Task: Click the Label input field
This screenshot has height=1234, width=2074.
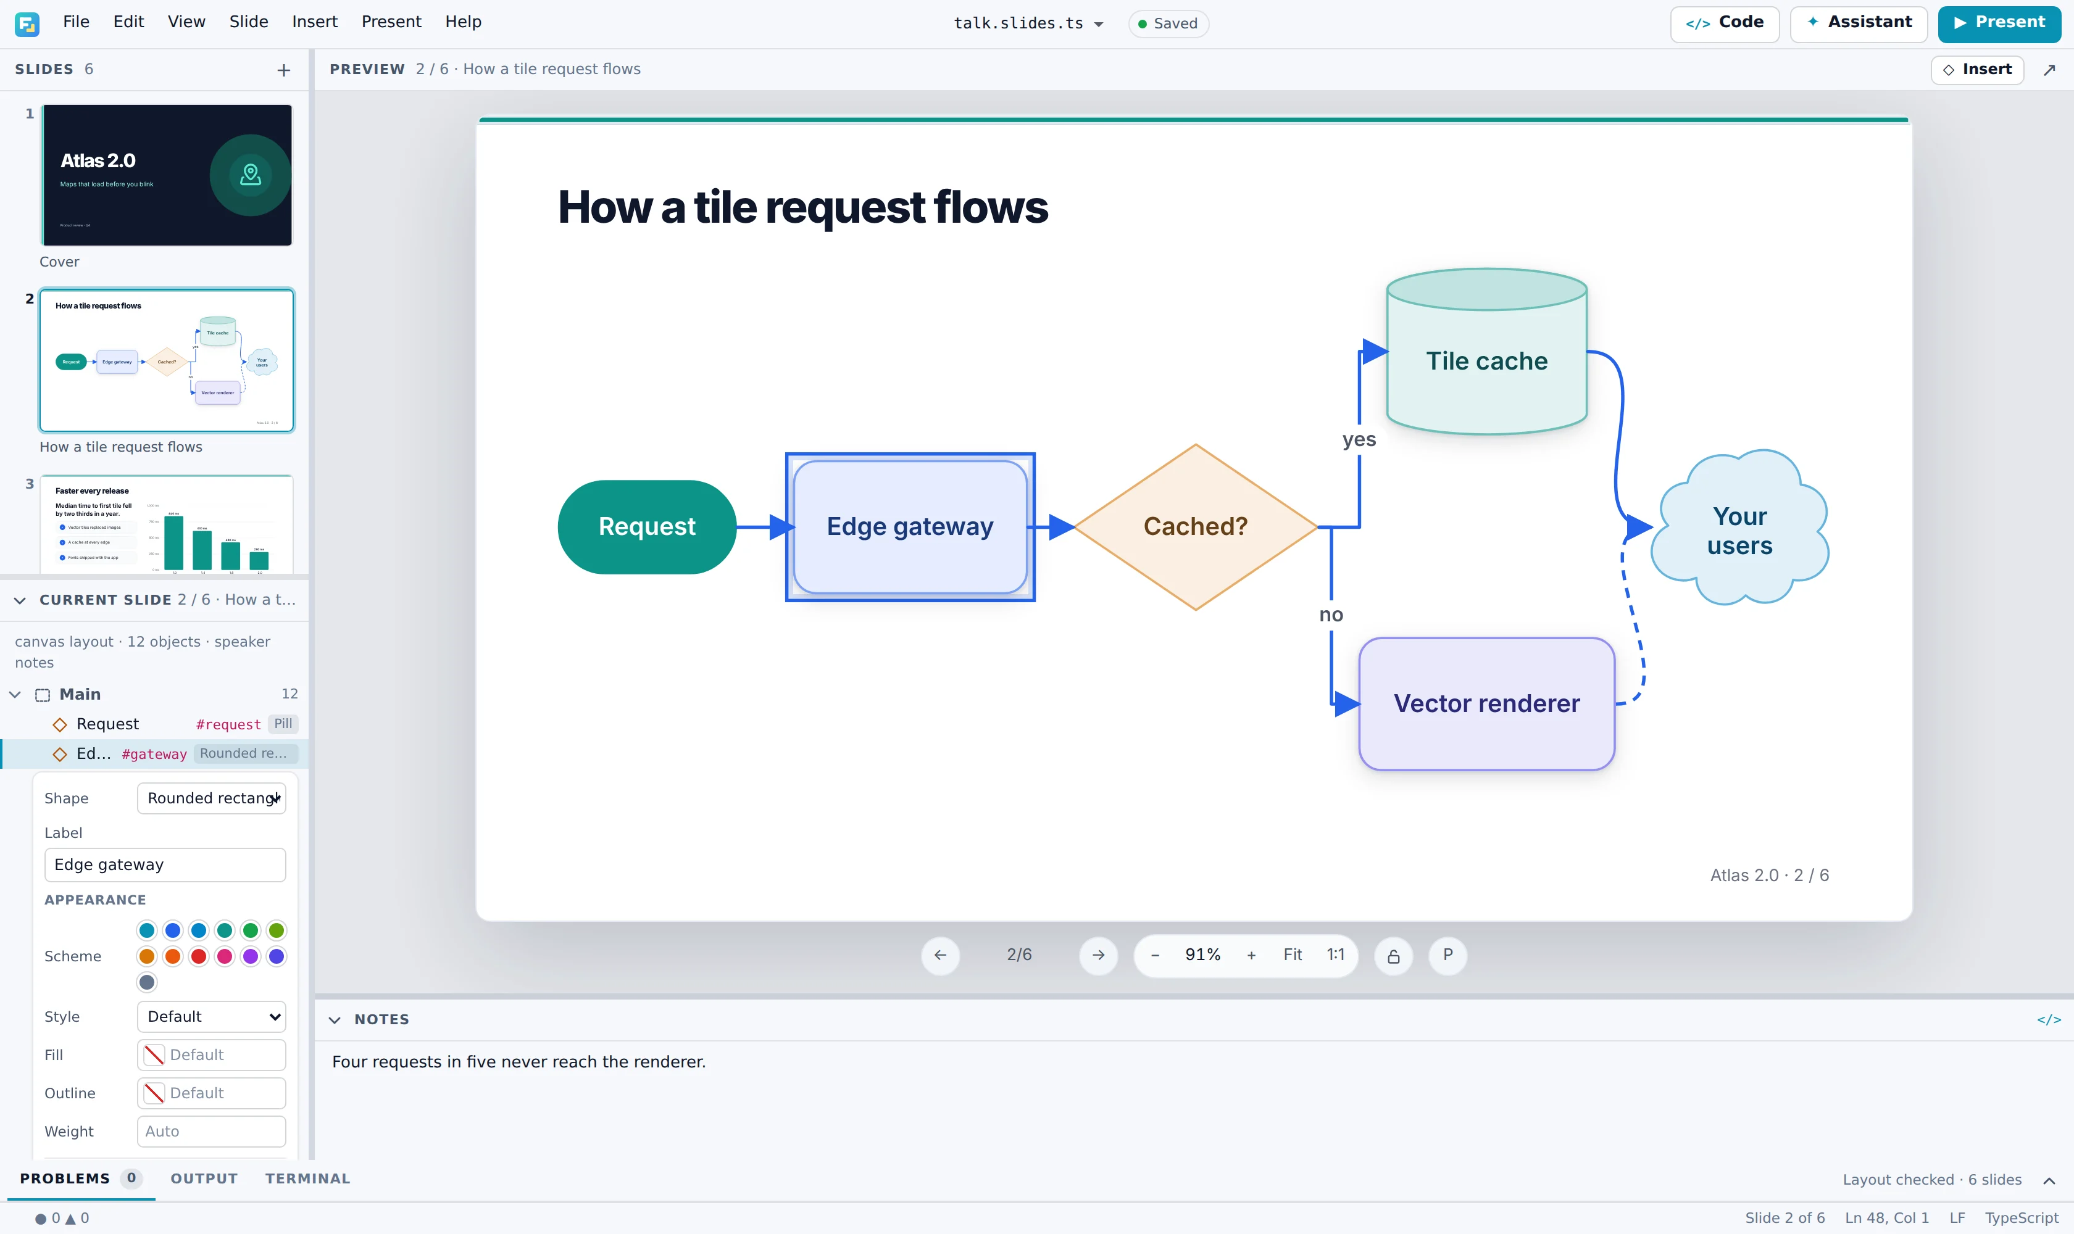Action: click(x=165, y=865)
